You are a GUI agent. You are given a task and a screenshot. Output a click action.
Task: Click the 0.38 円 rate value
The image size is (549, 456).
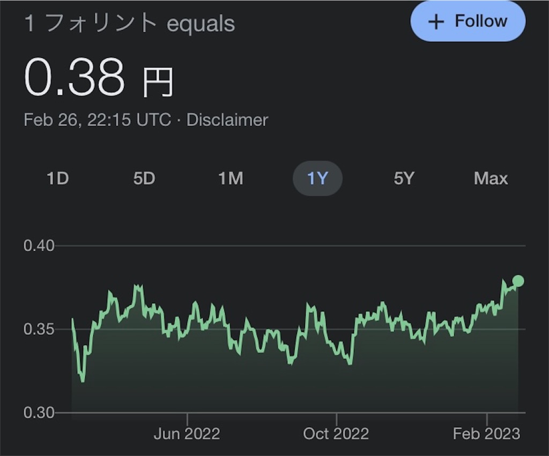click(99, 77)
